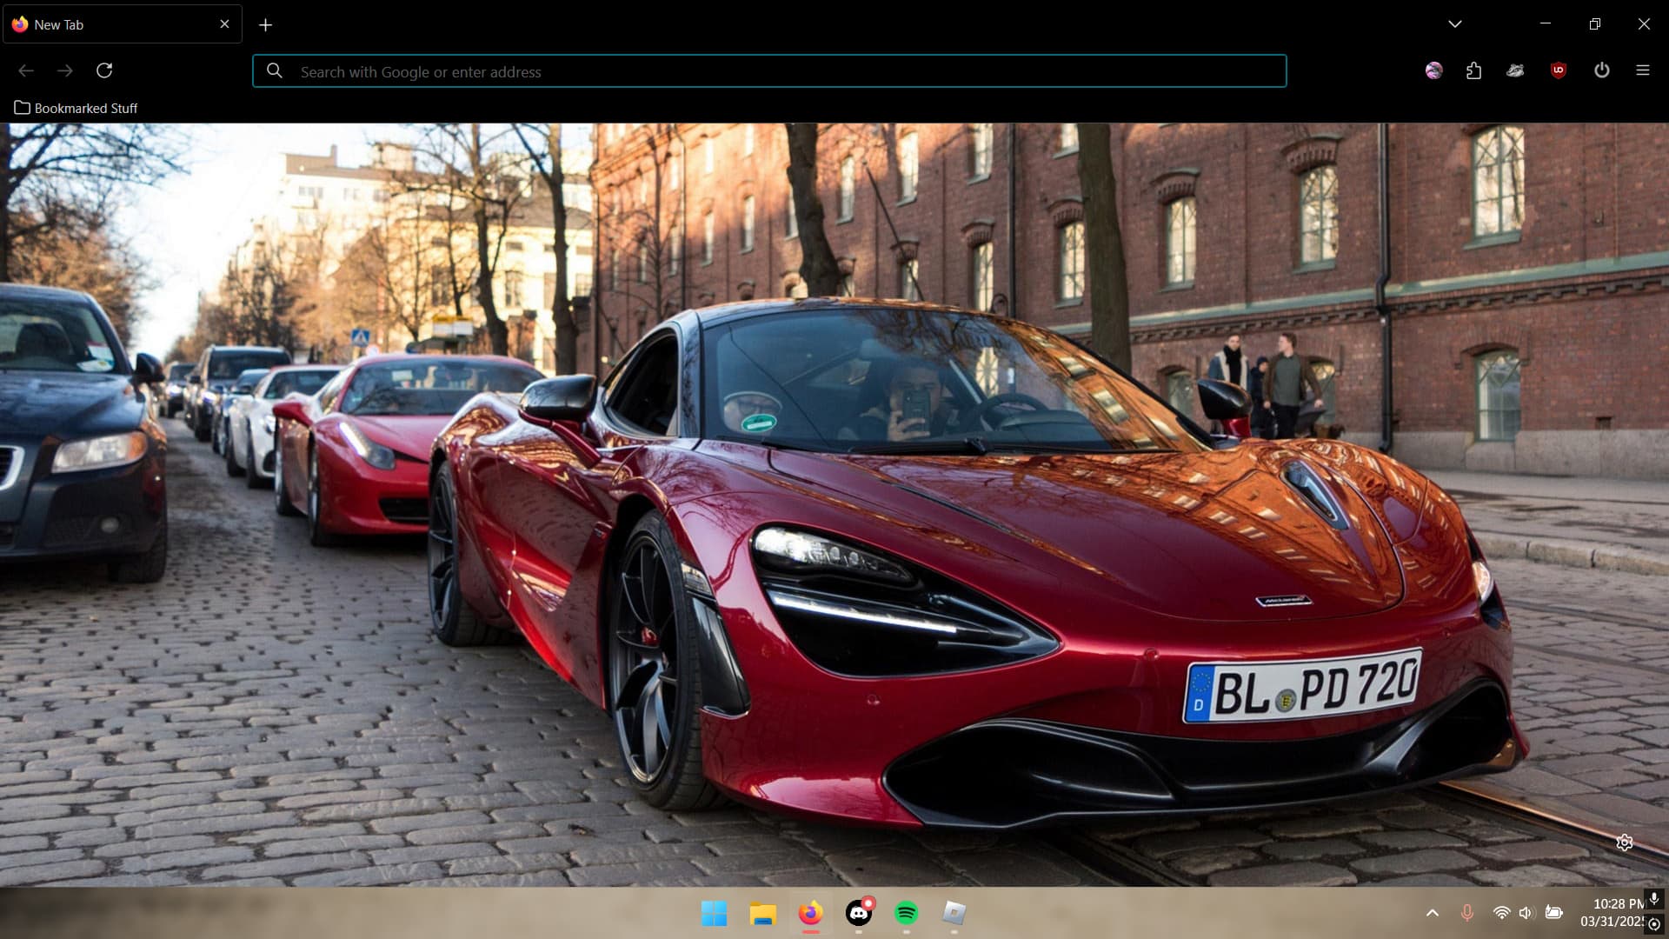Click the pink profile avatar icon
The height and width of the screenshot is (939, 1669).
(1433, 70)
